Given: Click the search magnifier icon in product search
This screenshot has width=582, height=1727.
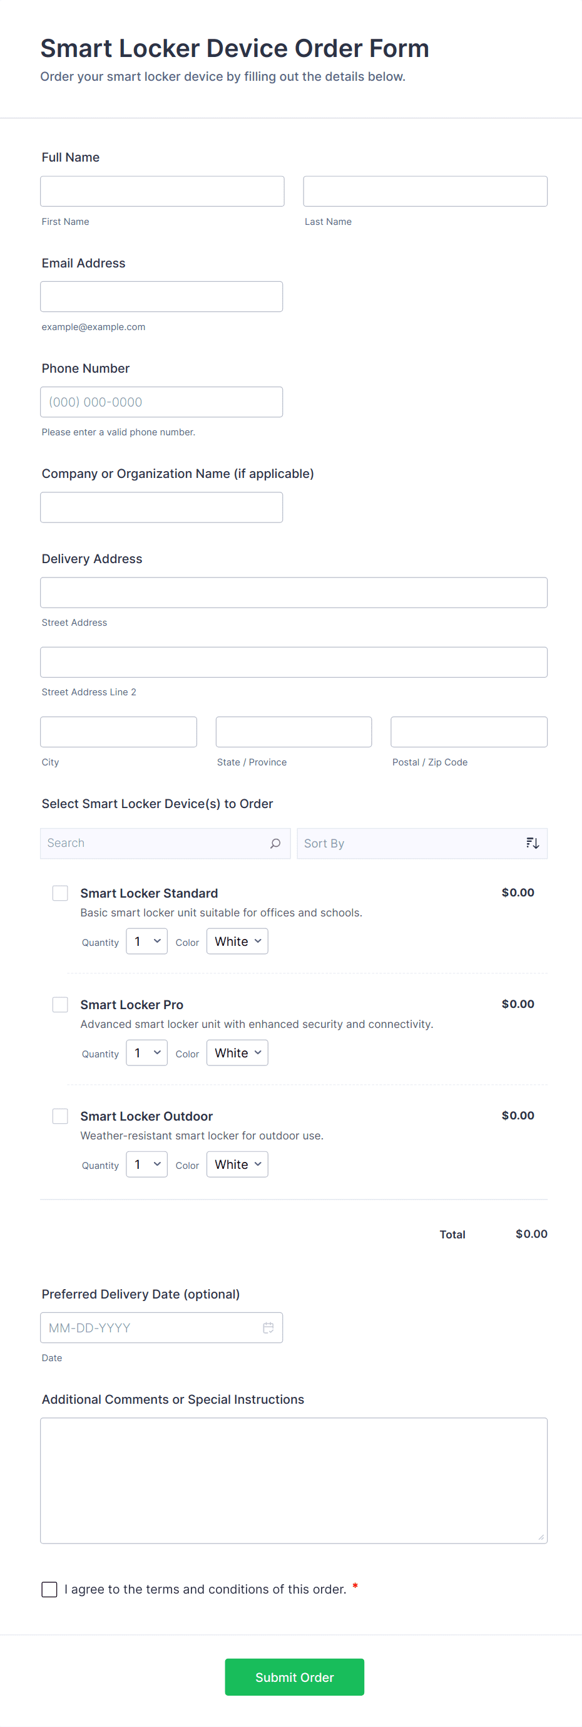Looking at the screenshot, I should coord(275,843).
